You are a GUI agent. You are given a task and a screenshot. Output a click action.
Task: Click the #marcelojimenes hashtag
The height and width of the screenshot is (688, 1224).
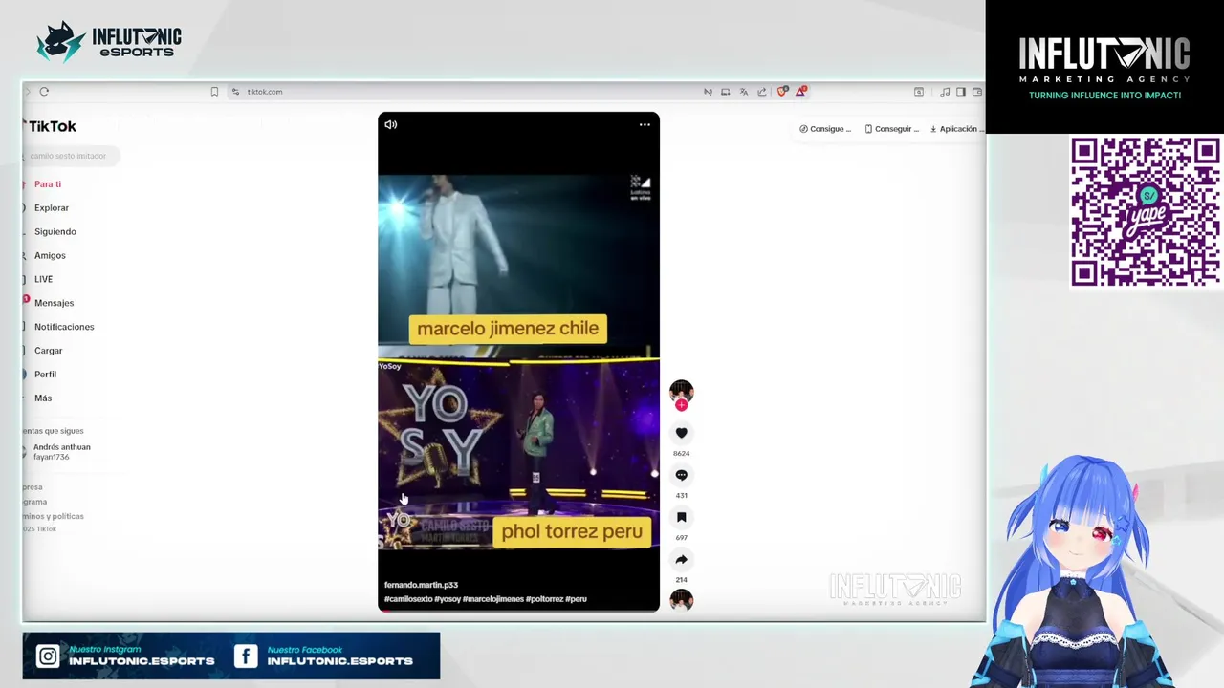point(493,599)
